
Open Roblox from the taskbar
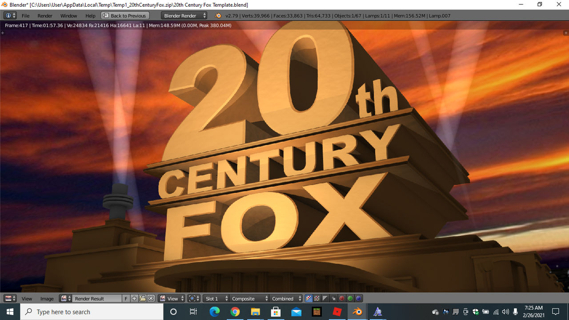tap(337, 312)
